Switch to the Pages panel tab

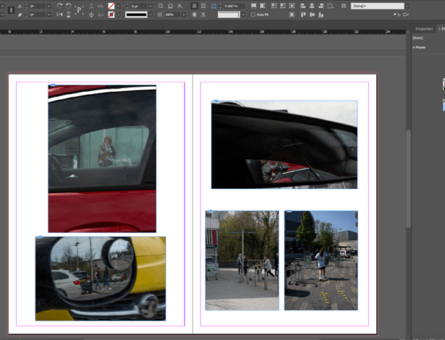pos(441,29)
